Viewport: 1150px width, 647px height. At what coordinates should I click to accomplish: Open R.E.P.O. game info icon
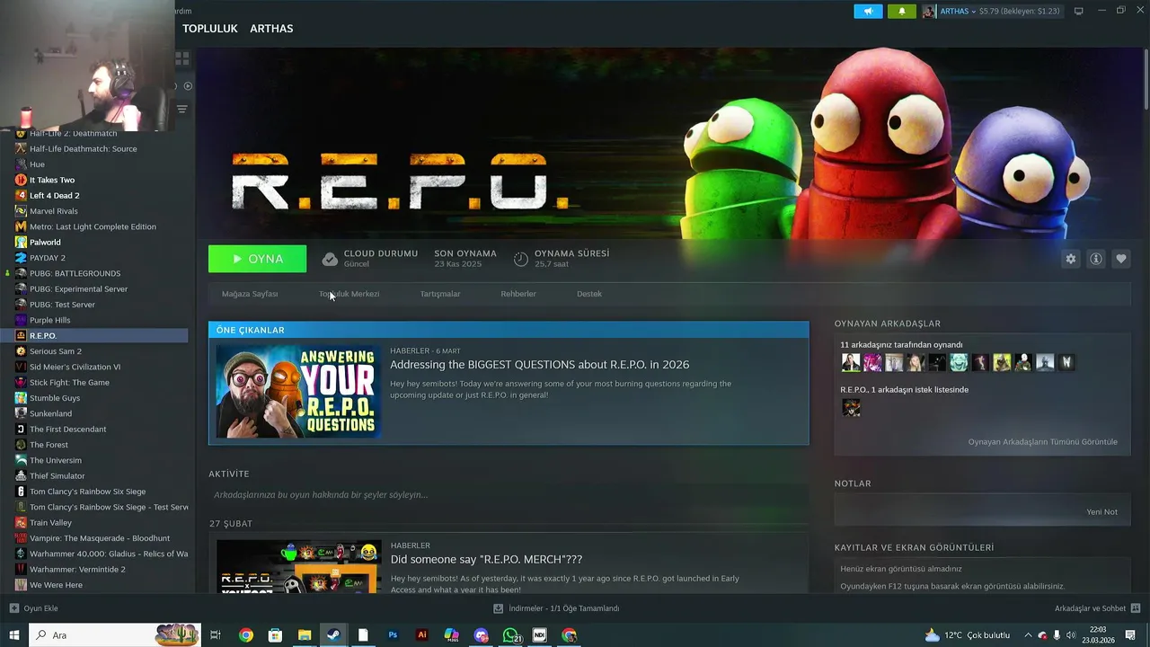1096,259
